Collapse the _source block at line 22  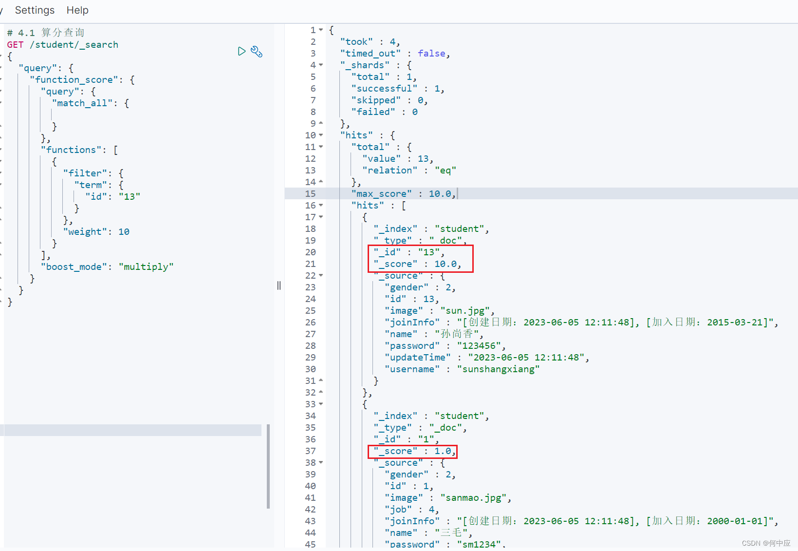click(x=321, y=275)
